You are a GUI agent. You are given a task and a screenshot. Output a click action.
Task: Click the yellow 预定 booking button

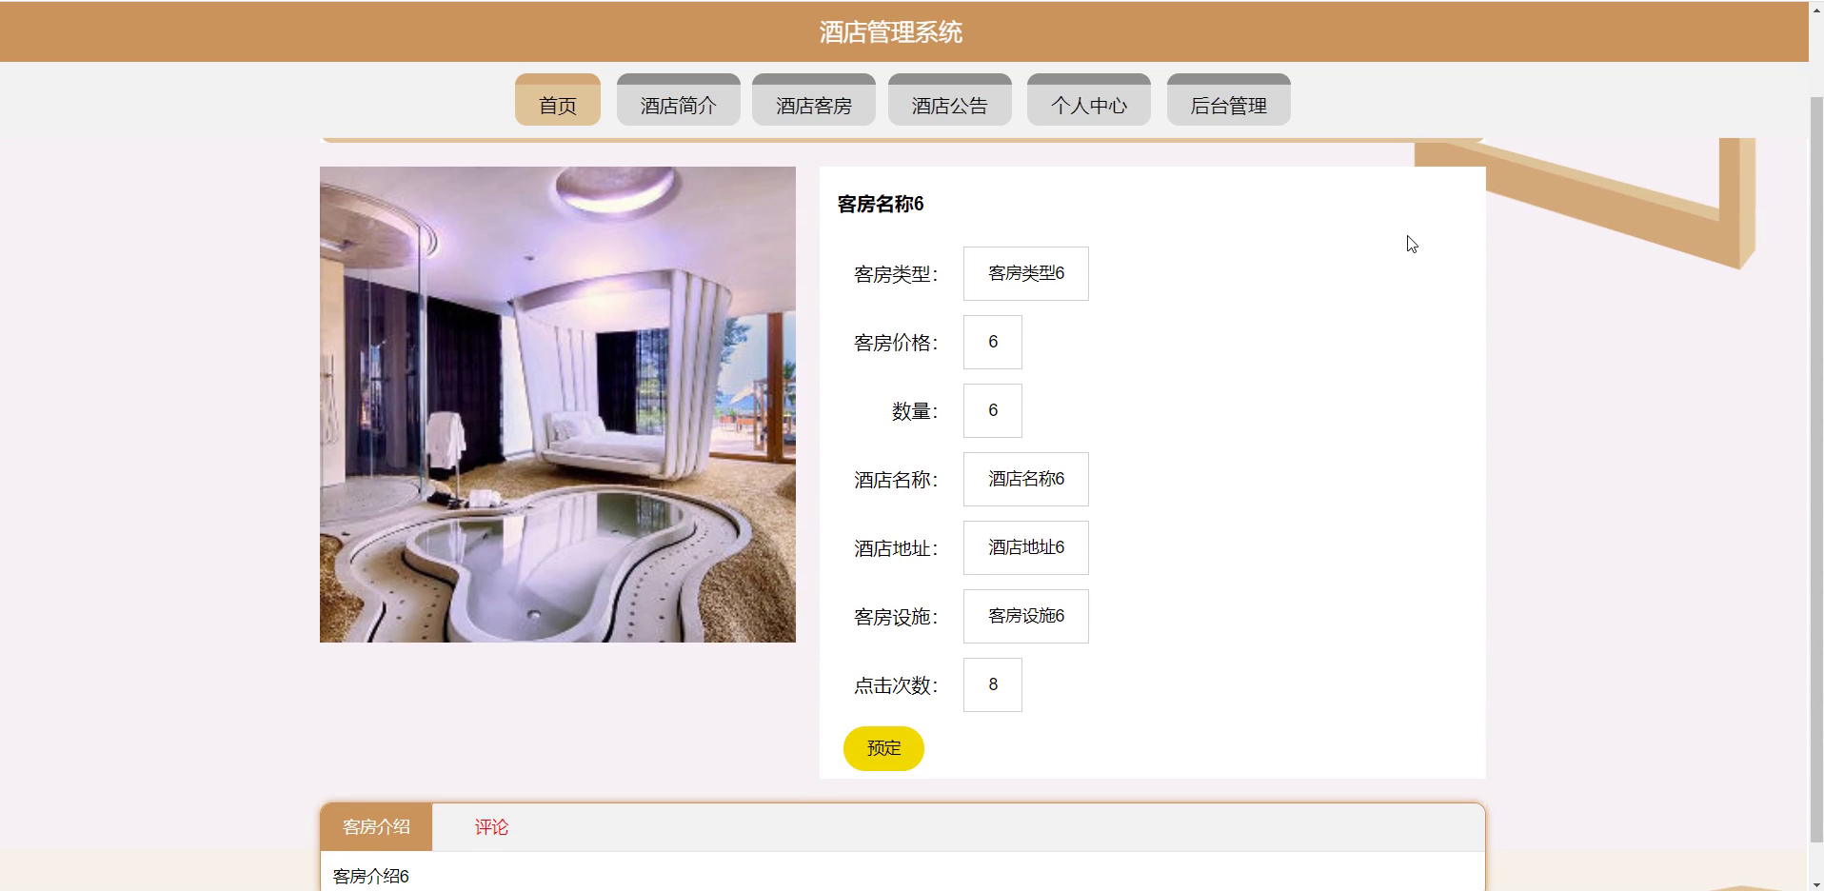(883, 748)
